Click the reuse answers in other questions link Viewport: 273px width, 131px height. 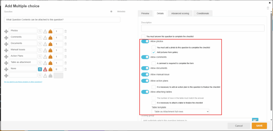[23, 82]
